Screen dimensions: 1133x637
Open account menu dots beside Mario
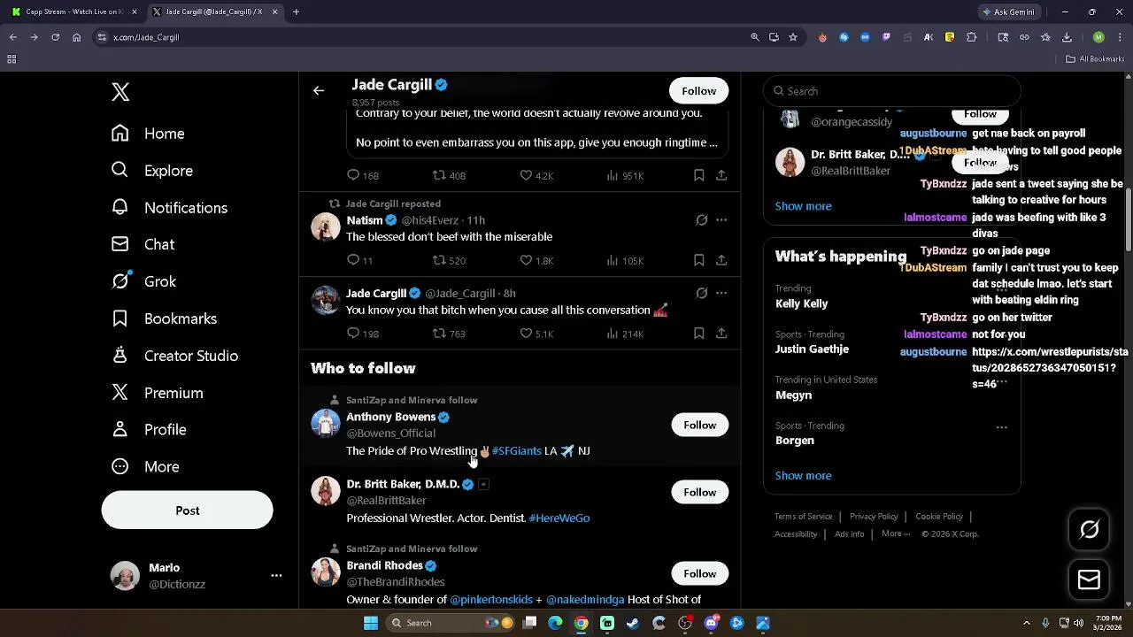point(276,575)
